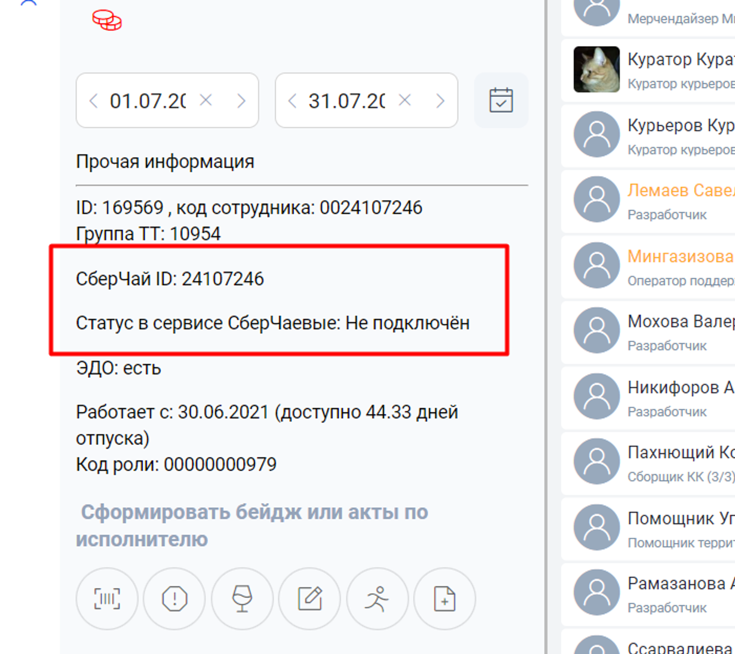
Task: Clear the 31.07 end date field
Action: point(405,100)
